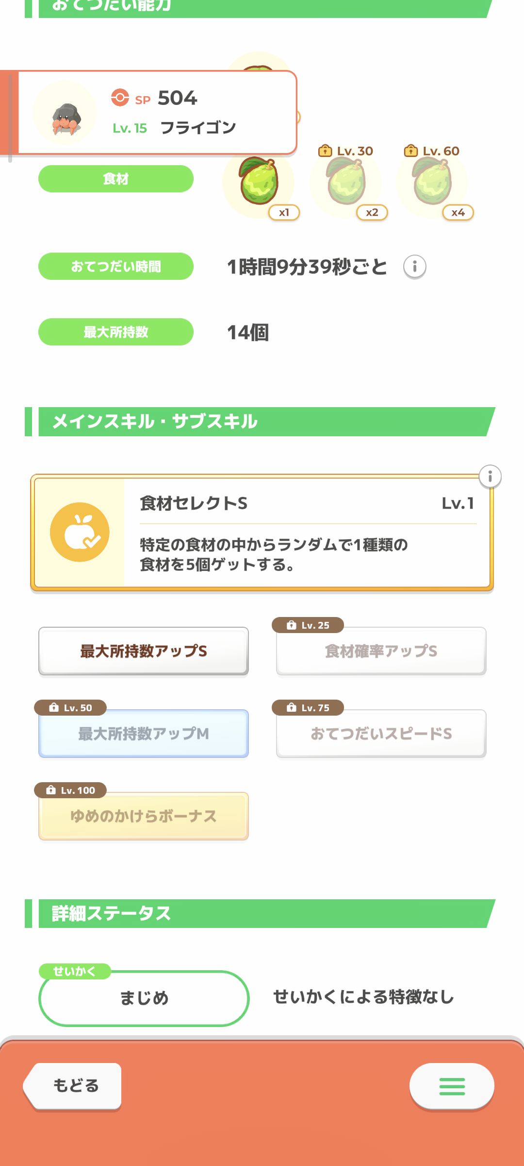Select the locked ゆめのかけらボーナス sub skill
The height and width of the screenshot is (1166, 524).
point(144,816)
